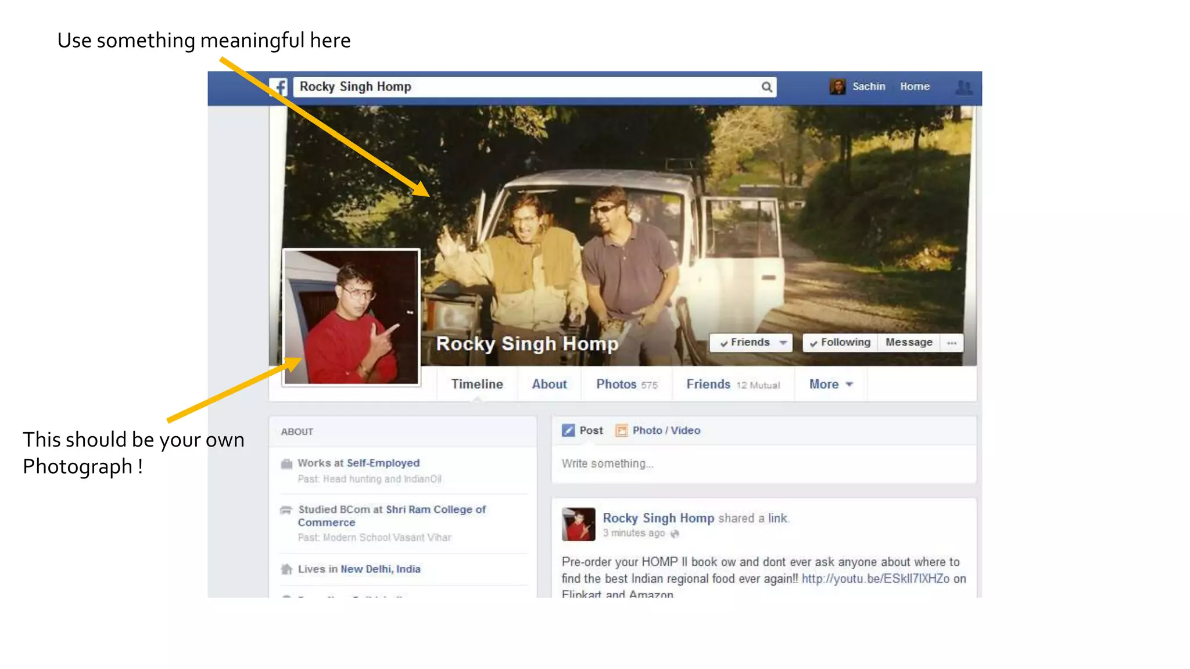Click the Facebook logo icon
The image size is (1190, 669).
tap(279, 87)
